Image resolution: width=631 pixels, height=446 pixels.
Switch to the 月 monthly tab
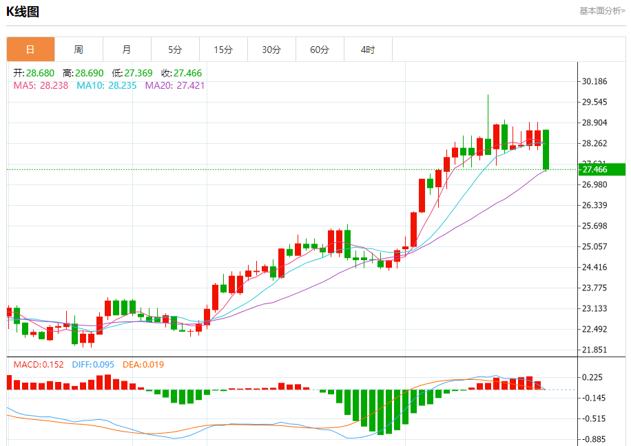(127, 50)
